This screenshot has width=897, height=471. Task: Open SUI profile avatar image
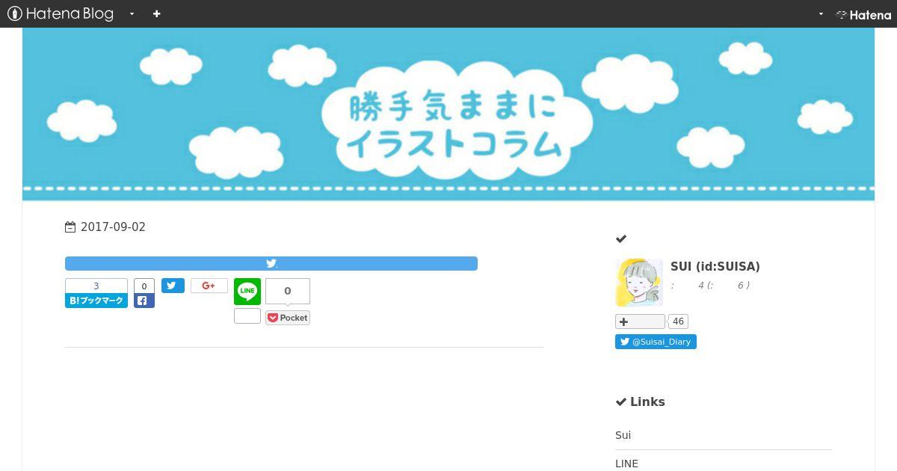[x=639, y=283]
